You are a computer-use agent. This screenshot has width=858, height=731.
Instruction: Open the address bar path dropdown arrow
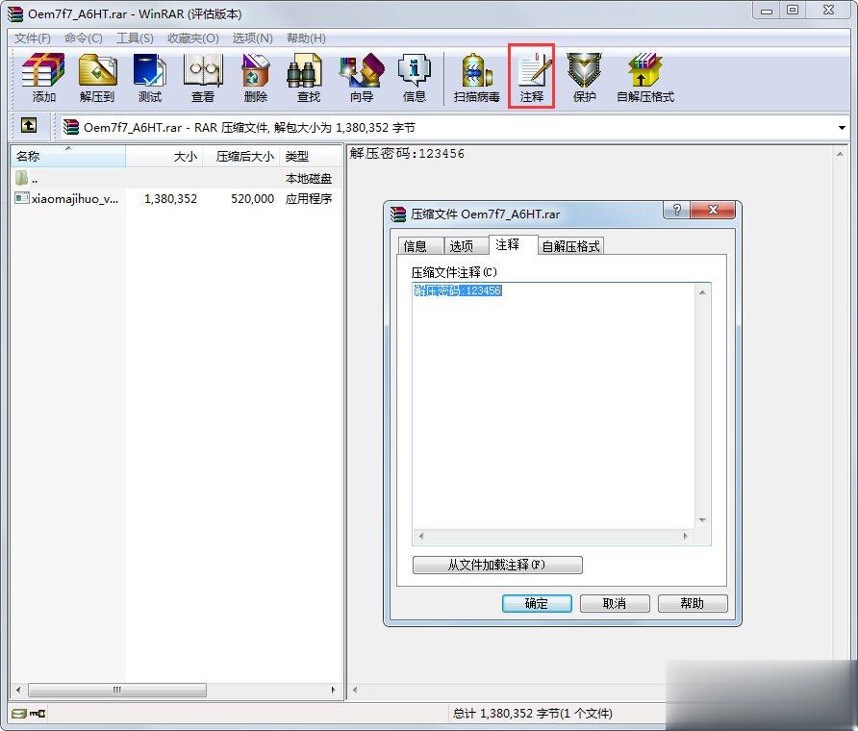point(842,128)
